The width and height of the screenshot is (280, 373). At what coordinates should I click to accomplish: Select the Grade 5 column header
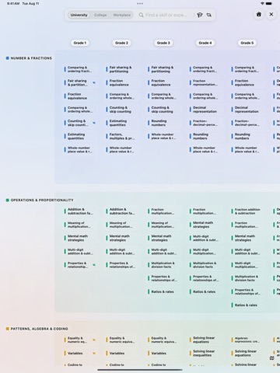[x=247, y=43]
